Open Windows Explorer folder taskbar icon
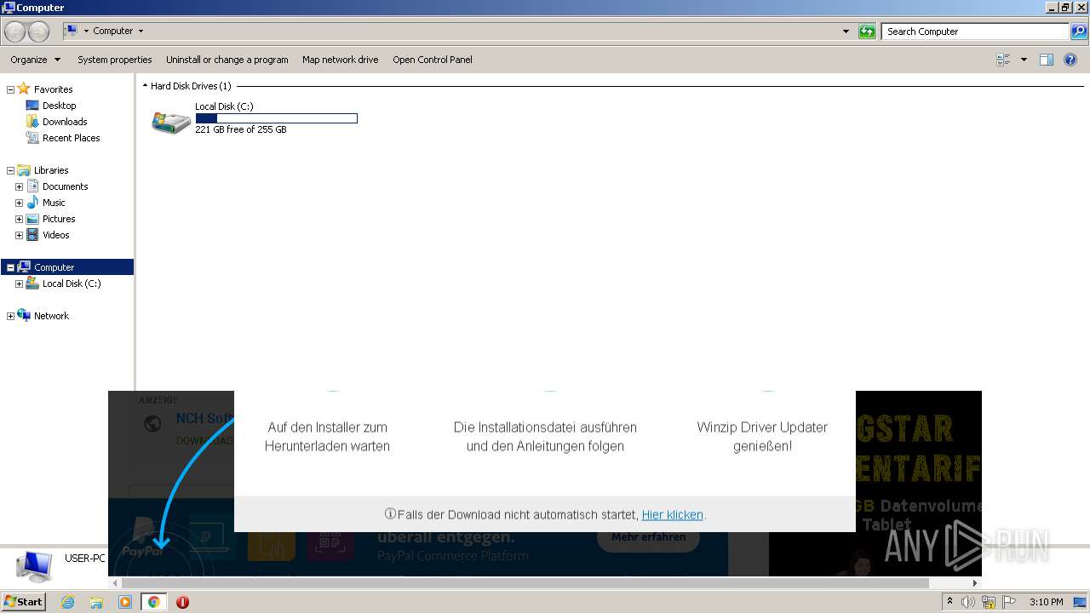 (x=96, y=602)
